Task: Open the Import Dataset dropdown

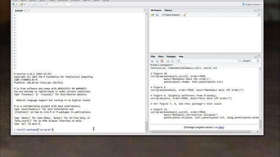Action: [171, 15]
